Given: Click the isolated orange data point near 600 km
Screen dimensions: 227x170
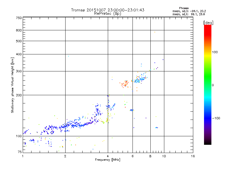Looking at the screenshot, I should 155,32.
